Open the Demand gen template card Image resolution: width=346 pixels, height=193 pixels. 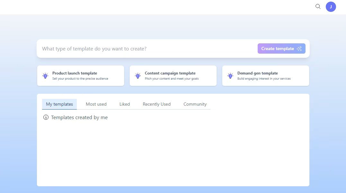click(x=265, y=76)
